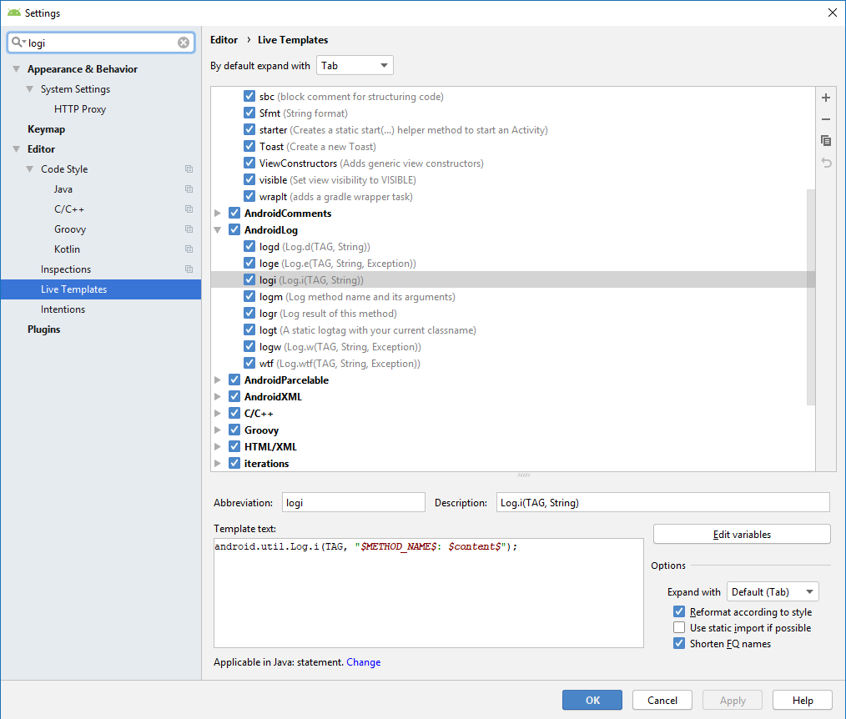Toggle Shorten FQ names option
846x719 pixels.
[679, 643]
